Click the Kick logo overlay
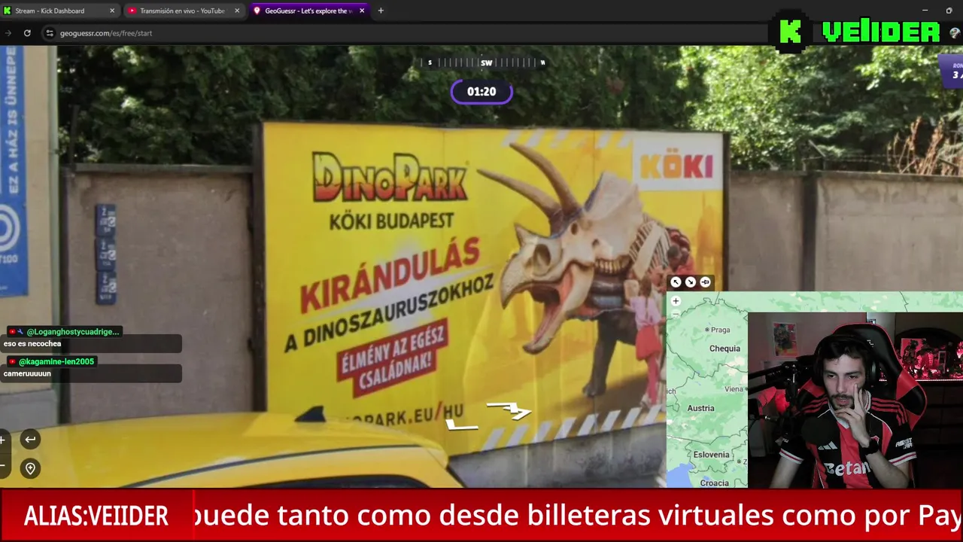Viewport: 963px width, 542px height. 790,32
